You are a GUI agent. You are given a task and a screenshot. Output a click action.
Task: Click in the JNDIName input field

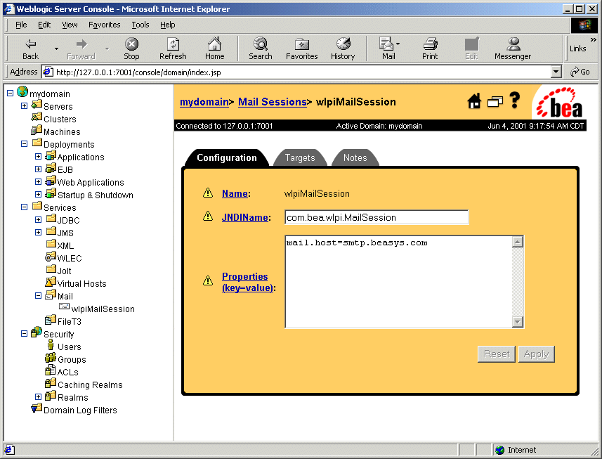(377, 217)
